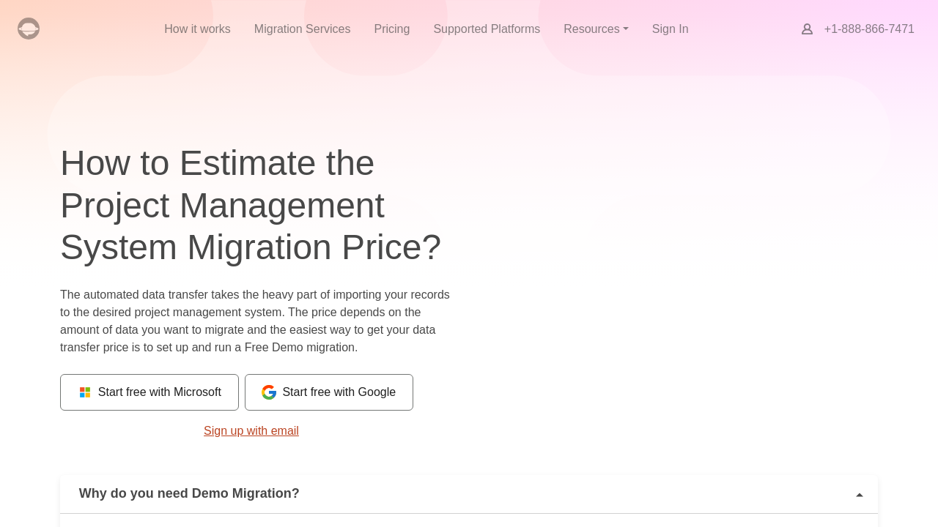Open the Resources menu
938x527 pixels.
tap(591, 29)
